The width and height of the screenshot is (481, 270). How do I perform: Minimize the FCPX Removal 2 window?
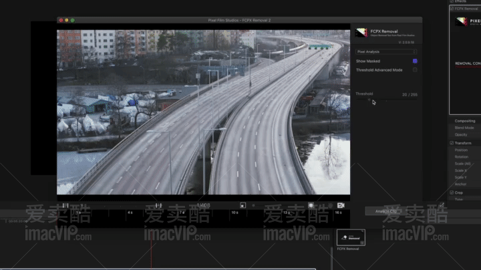coord(67,20)
